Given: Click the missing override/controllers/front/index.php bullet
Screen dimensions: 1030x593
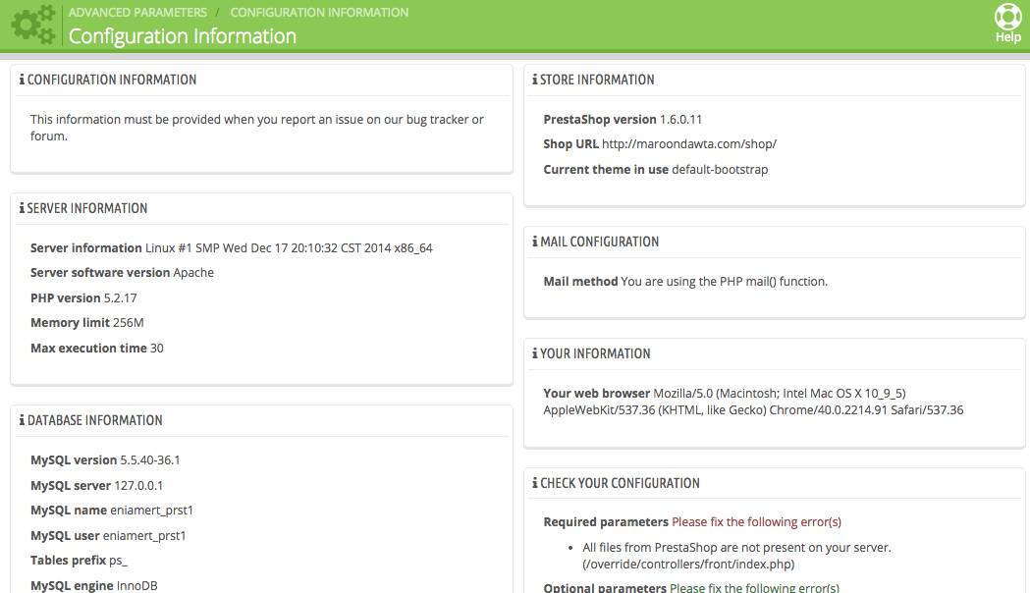Looking at the screenshot, I should pyautogui.click(x=736, y=556).
